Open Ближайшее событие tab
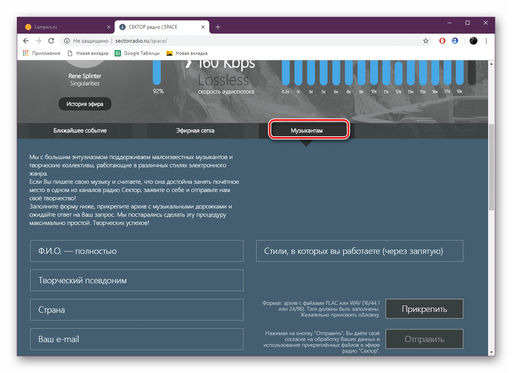512x373 pixels. pyautogui.click(x=80, y=130)
